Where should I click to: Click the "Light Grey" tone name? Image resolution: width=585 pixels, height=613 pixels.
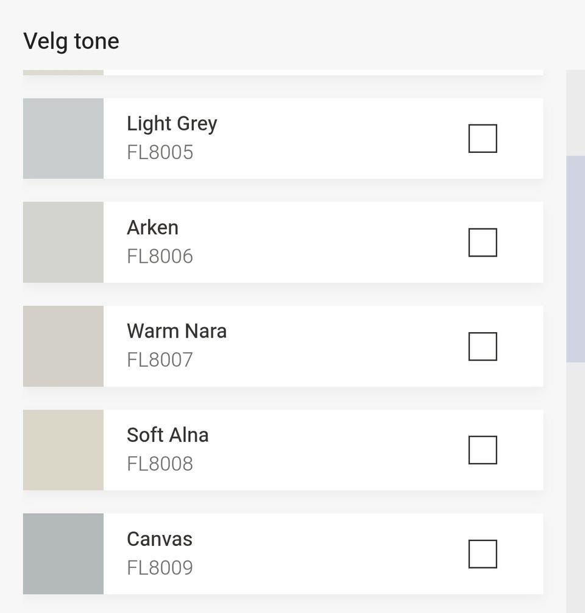coord(172,124)
